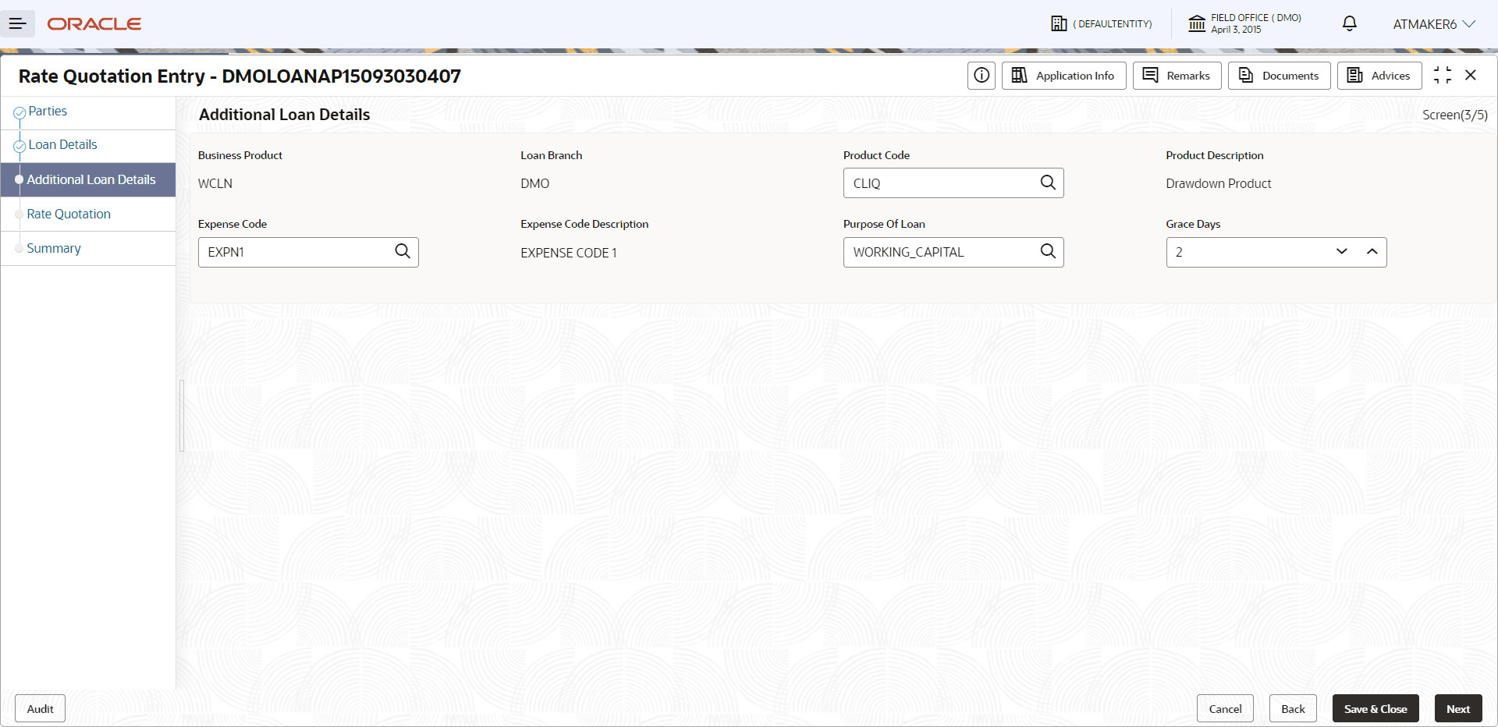Search for a Product Code
Screen dimensions: 1498x727
(x=1048, y=183)
